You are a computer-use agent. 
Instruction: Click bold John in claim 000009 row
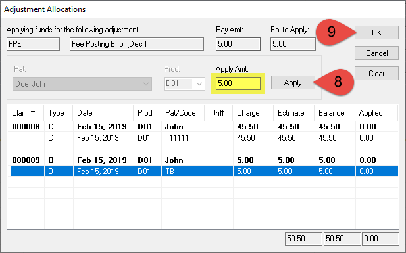pos(174,160)
